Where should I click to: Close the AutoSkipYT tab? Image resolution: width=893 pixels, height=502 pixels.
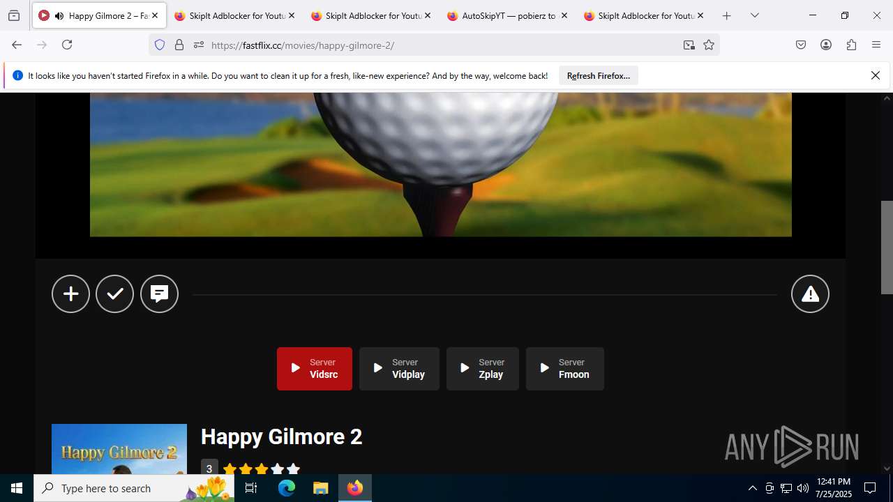(x=564, y=15)
